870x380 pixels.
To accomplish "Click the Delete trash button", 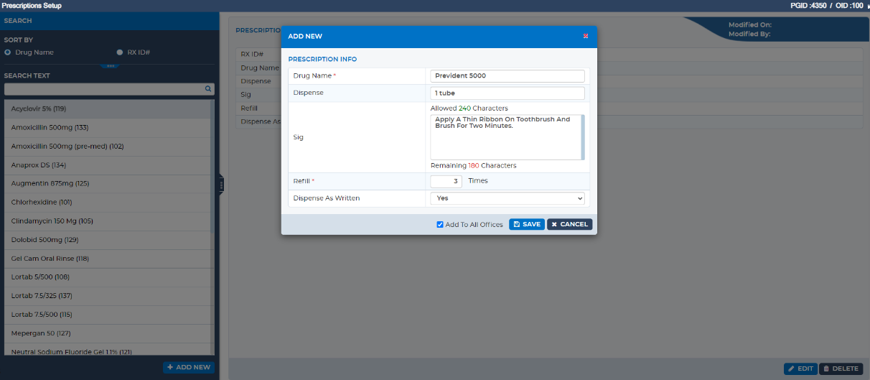I will [841, 369].
